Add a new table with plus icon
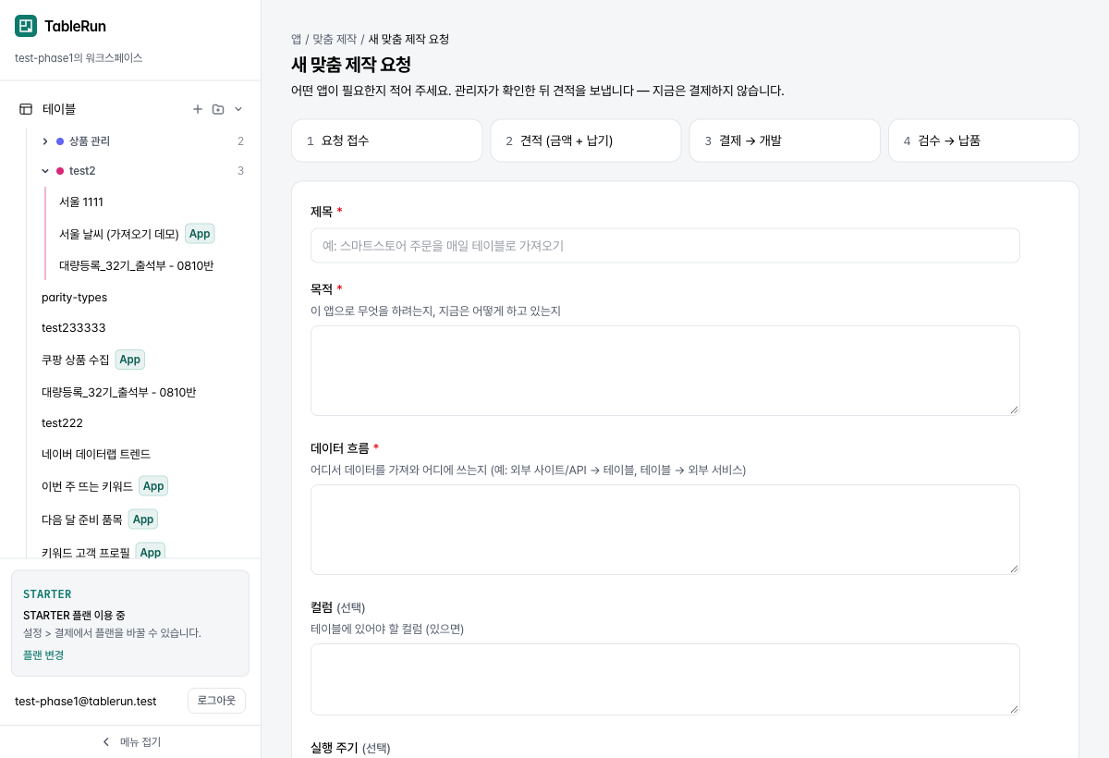 pyautogui.click(x=197, y=109)
